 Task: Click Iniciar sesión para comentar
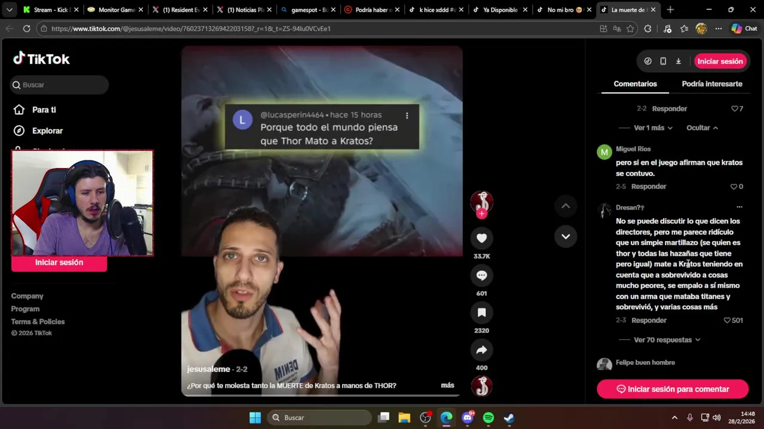click(673, 389)
